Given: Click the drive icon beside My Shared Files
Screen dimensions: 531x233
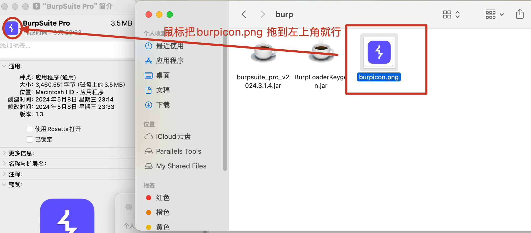Looking at the screenshot, I should click(x=149, y=166).
